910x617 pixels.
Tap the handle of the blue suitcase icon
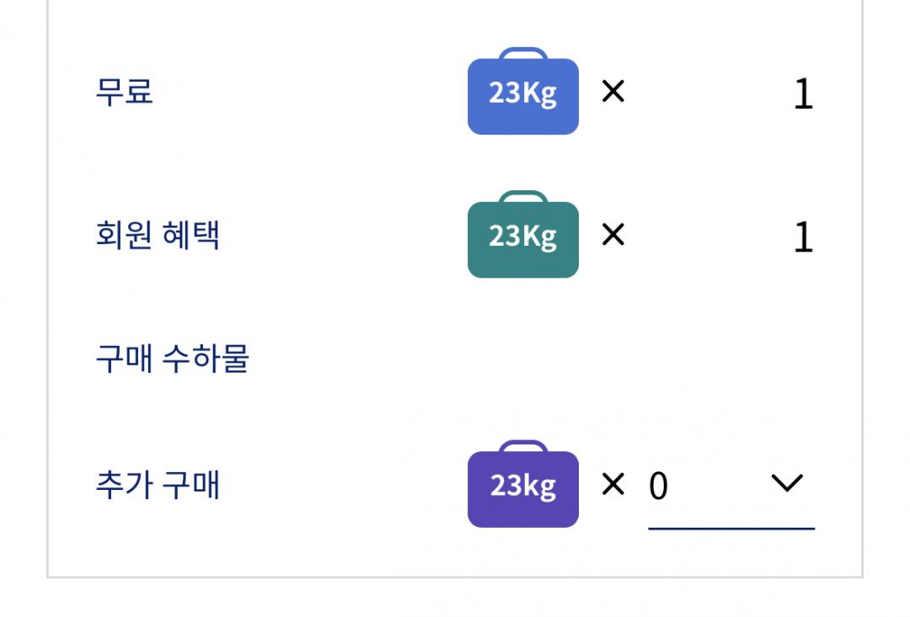click(x=523, y=54)
